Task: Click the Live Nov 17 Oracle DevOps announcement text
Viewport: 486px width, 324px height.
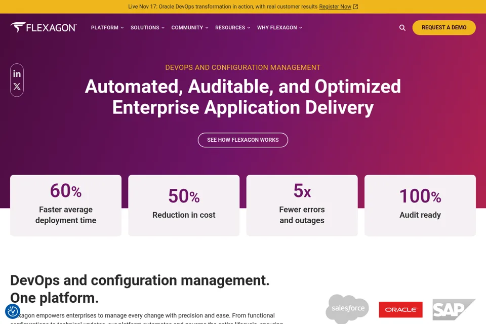Action: [223, 7]
